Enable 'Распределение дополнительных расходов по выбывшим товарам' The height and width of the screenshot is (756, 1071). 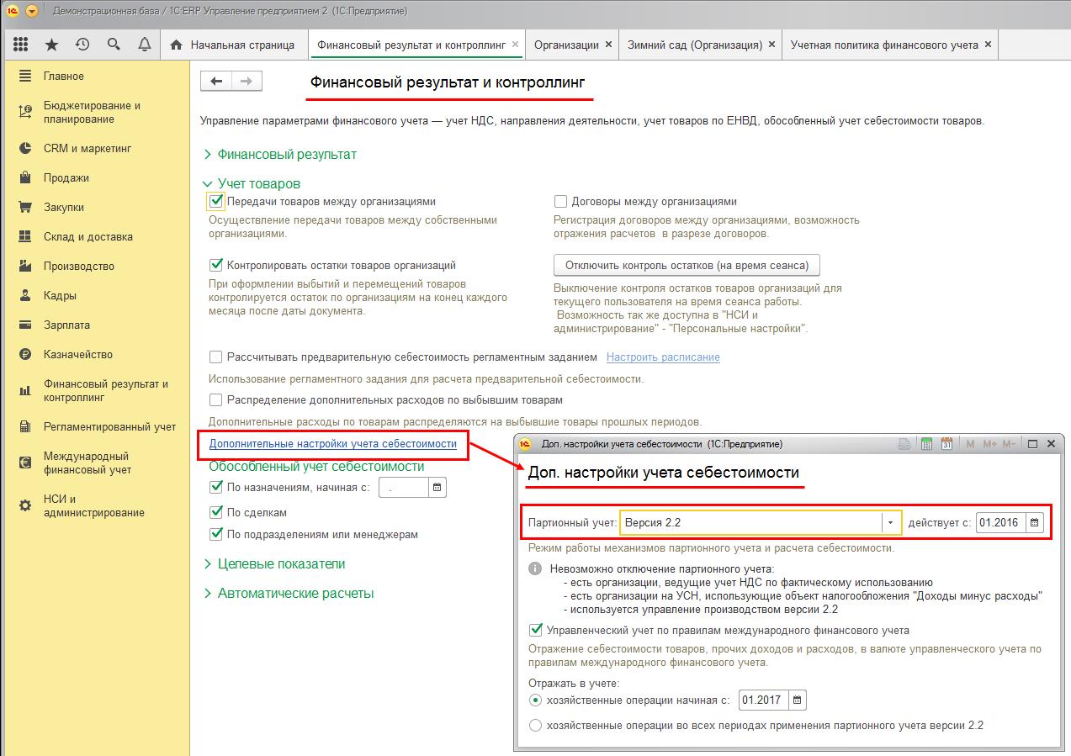(215, 400)
